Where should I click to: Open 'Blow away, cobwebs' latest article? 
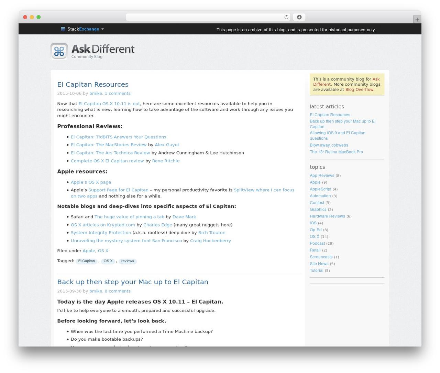[329, 145]
